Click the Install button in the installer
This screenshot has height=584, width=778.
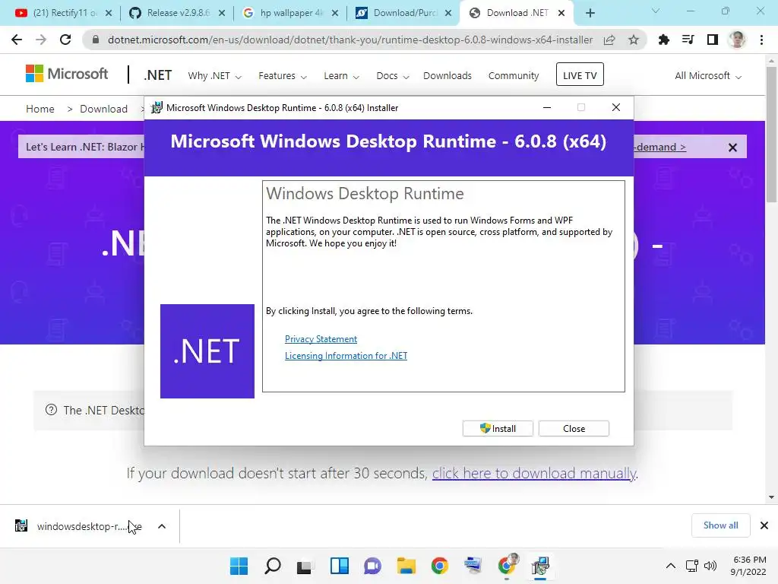(x=498, y=429)
